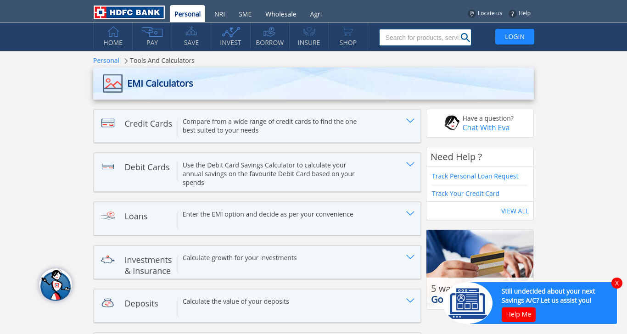
Task: Click the SHOP navigation label
Action: [x=348, y=43]
